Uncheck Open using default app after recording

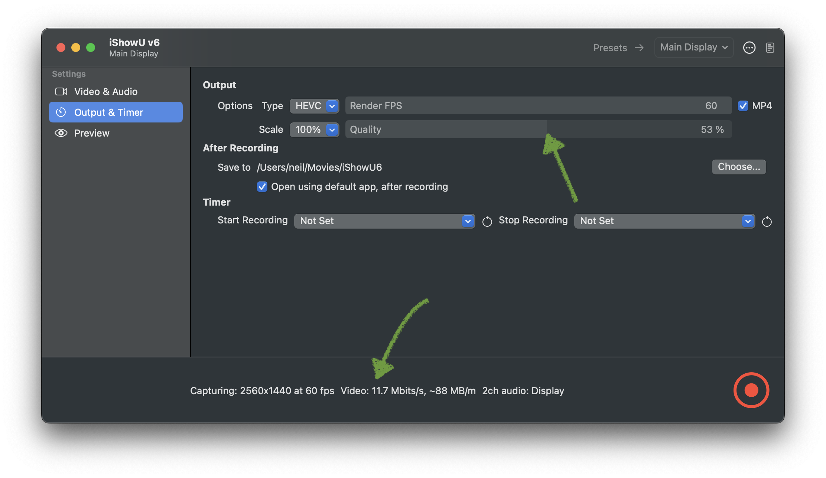click(x=262, y=187)
